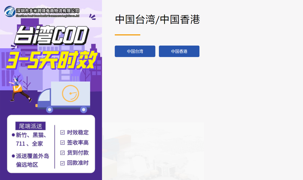Click the checkbox beside 签收率高
Screen dimensions: 303x180
point(62,143)
